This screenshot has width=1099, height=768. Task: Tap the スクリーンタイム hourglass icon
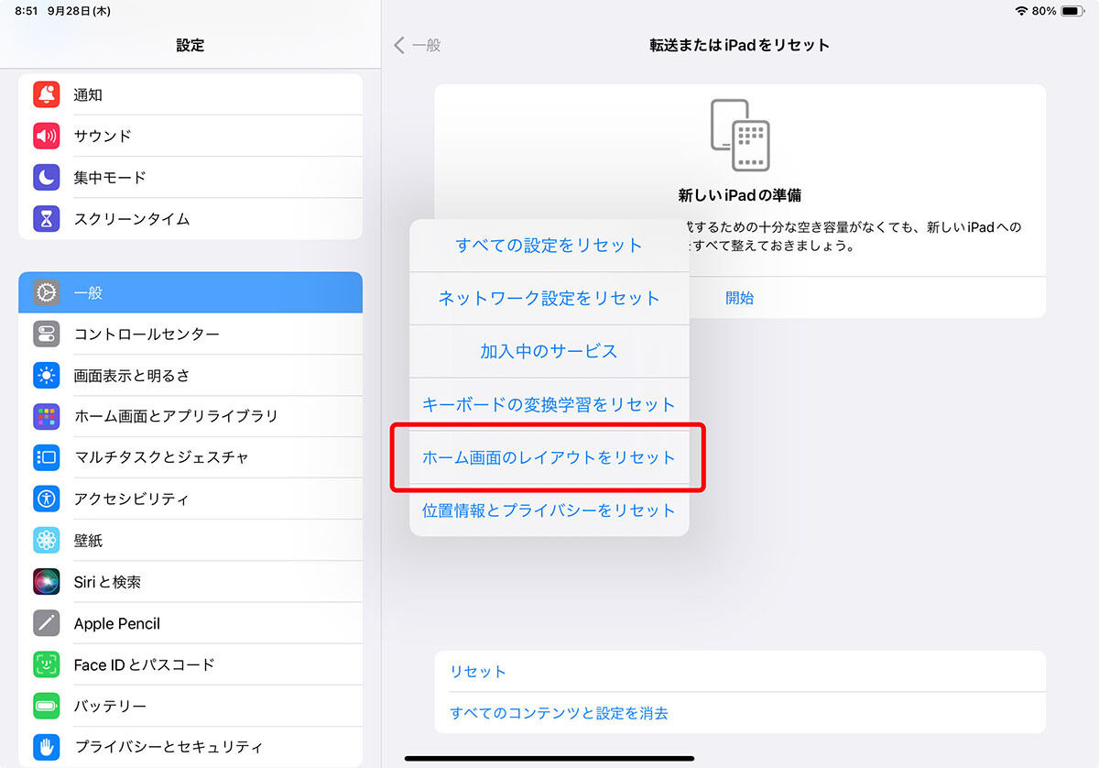(x=47, y=218)
